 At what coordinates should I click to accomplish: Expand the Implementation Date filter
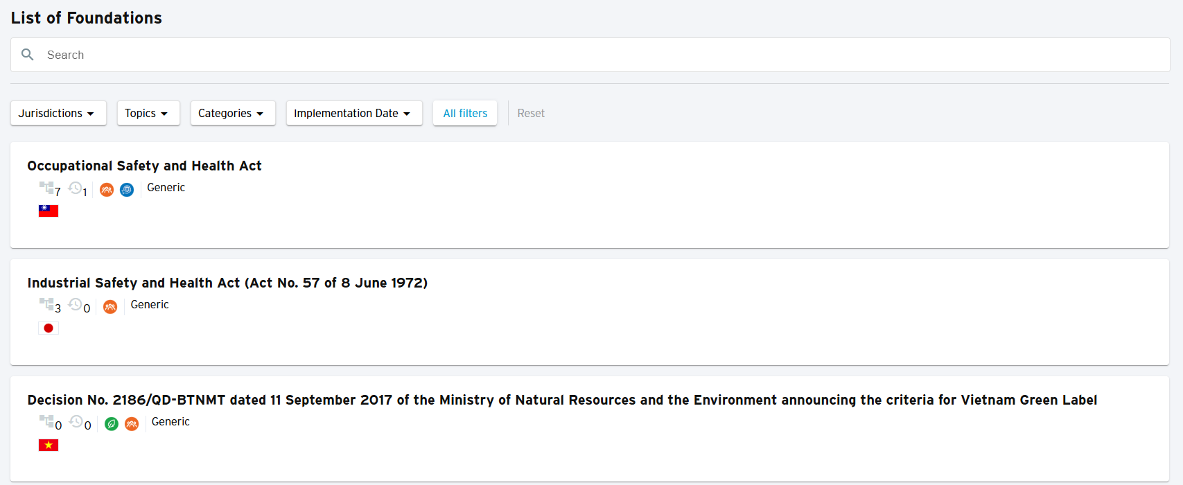point(353,113)
